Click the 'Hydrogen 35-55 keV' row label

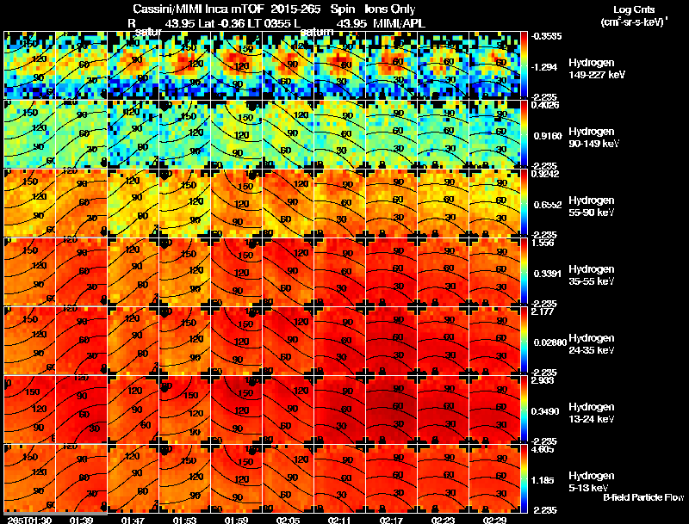pyautogui.click(x=592, y=275)
